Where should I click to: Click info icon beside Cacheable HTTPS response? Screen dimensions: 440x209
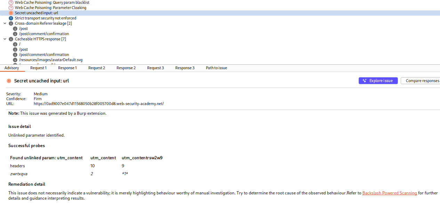click(11, 39)
